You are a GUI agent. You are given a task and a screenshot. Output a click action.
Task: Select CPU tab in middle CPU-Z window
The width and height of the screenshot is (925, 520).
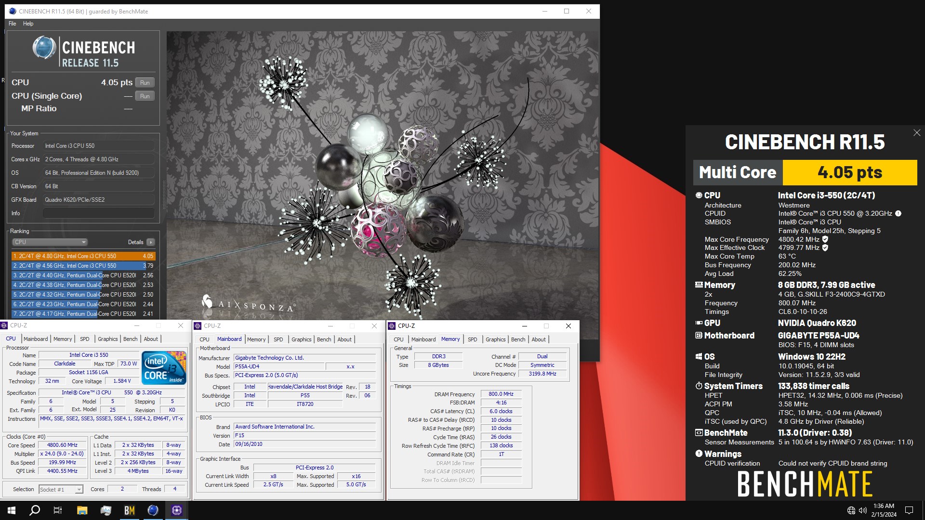coord(204,339)
